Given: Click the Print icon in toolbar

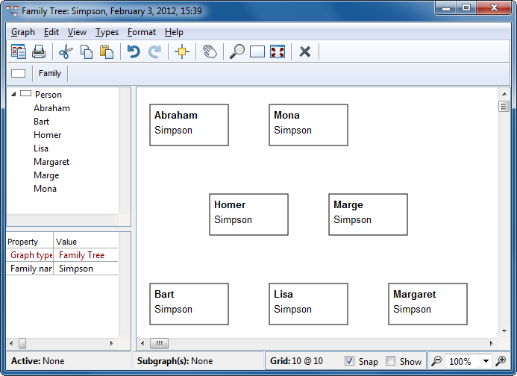Looking at the screenshot, I should point(39,51).
